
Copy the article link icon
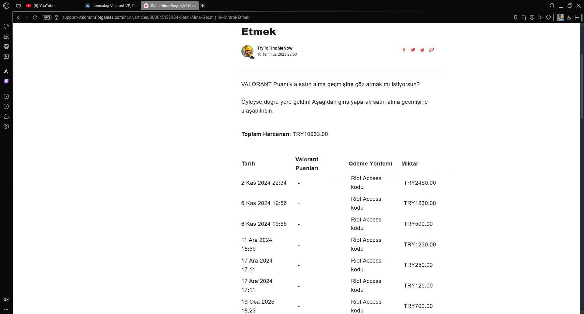point(431,50)
